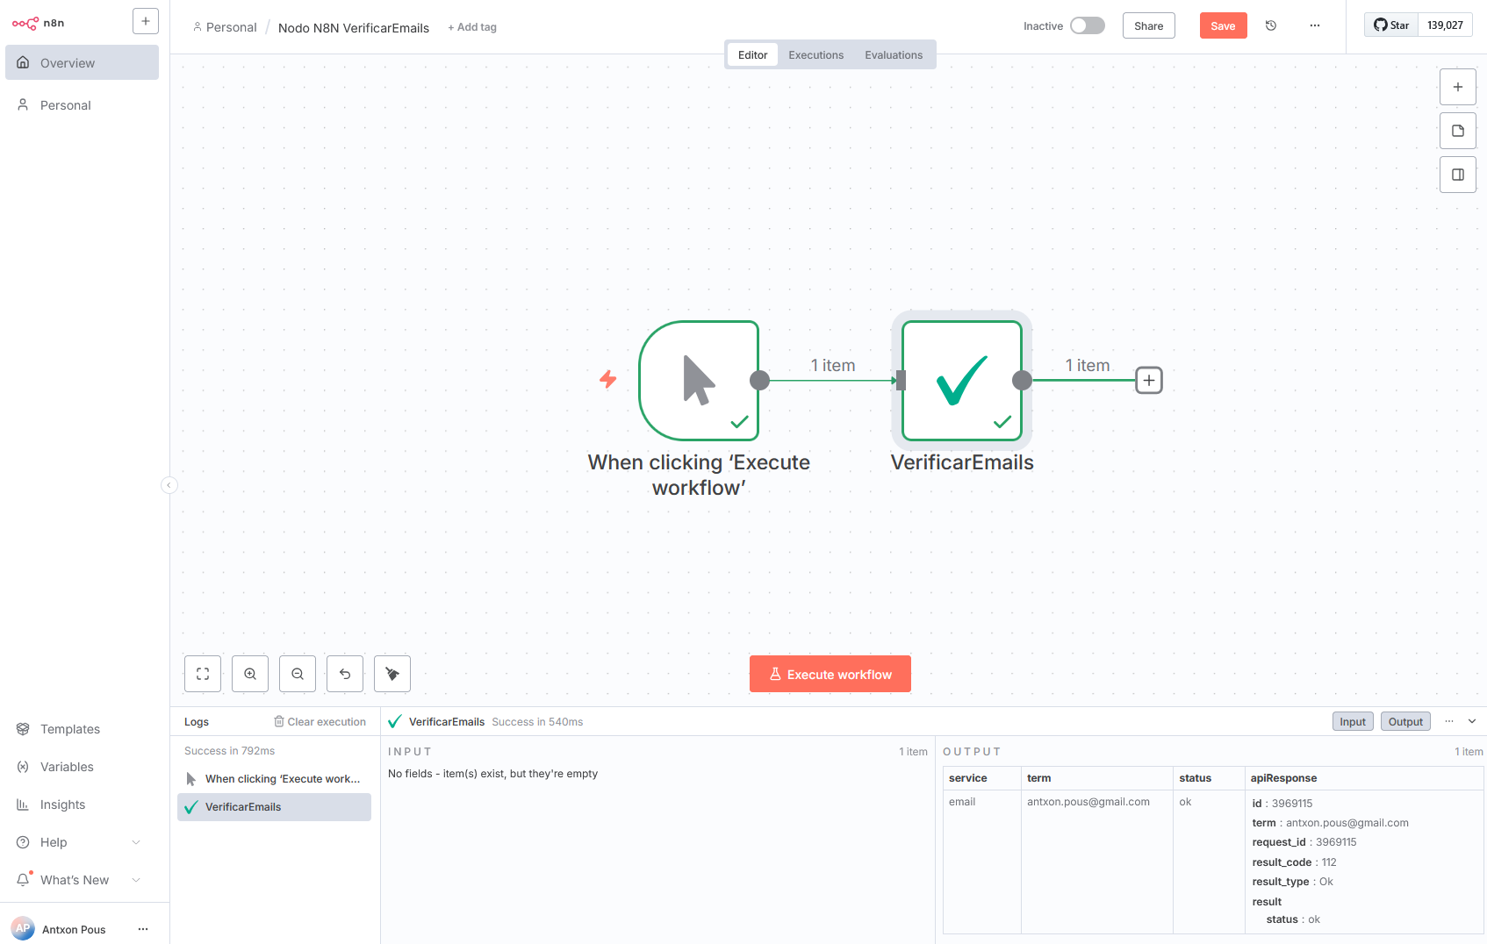Open Antxon Pous user options menu
The image size is (1487, 944).
click(x=143, y=929)
